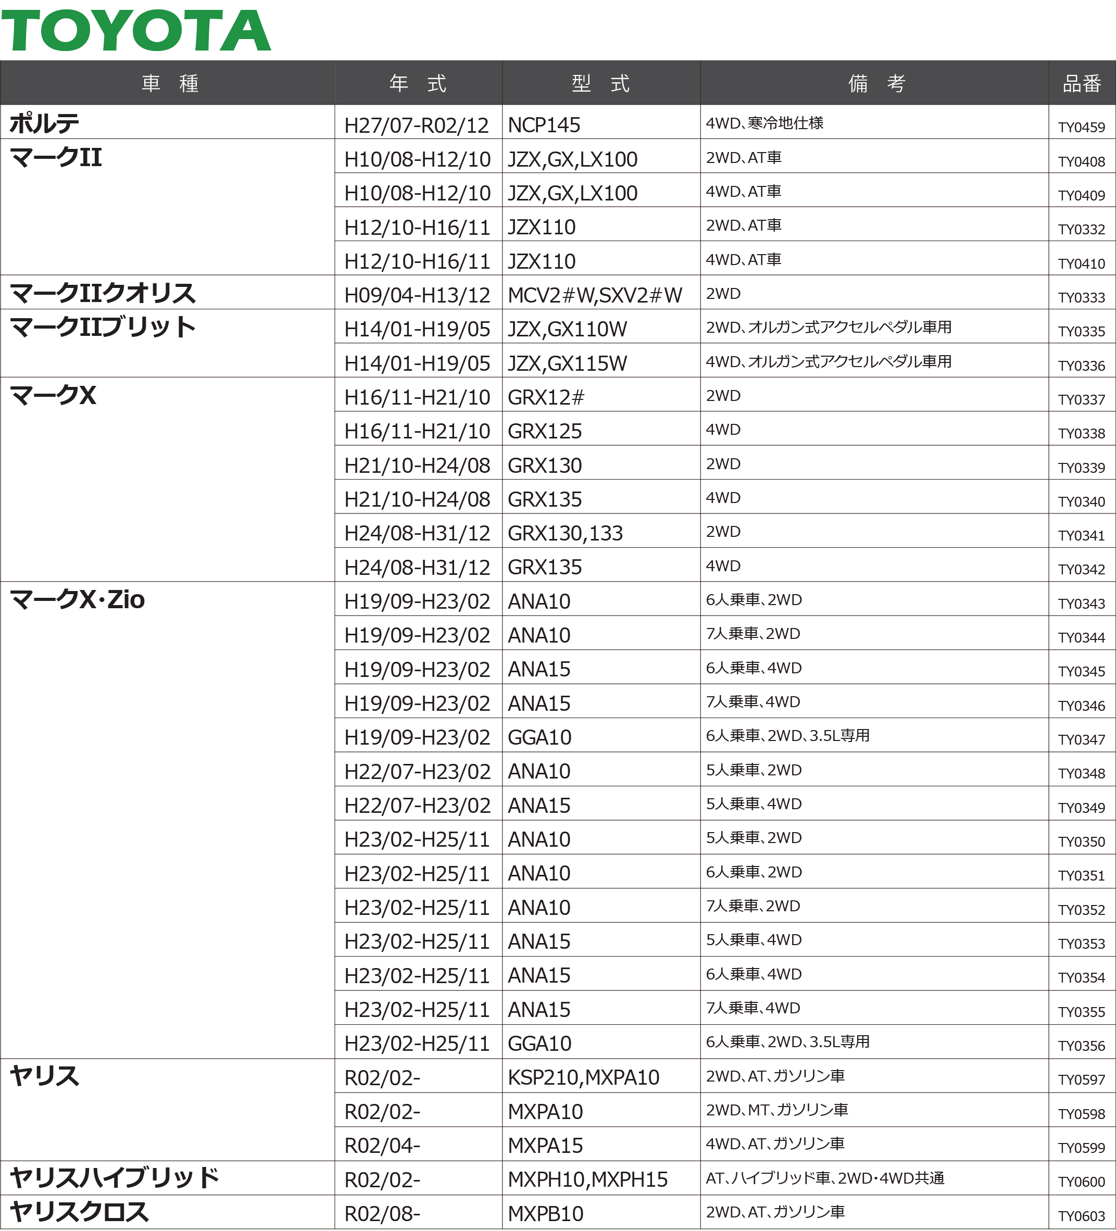The height and width of the screenshot is (1231, 1116).
Task: Click the 型式 column header
Action: 600,83
